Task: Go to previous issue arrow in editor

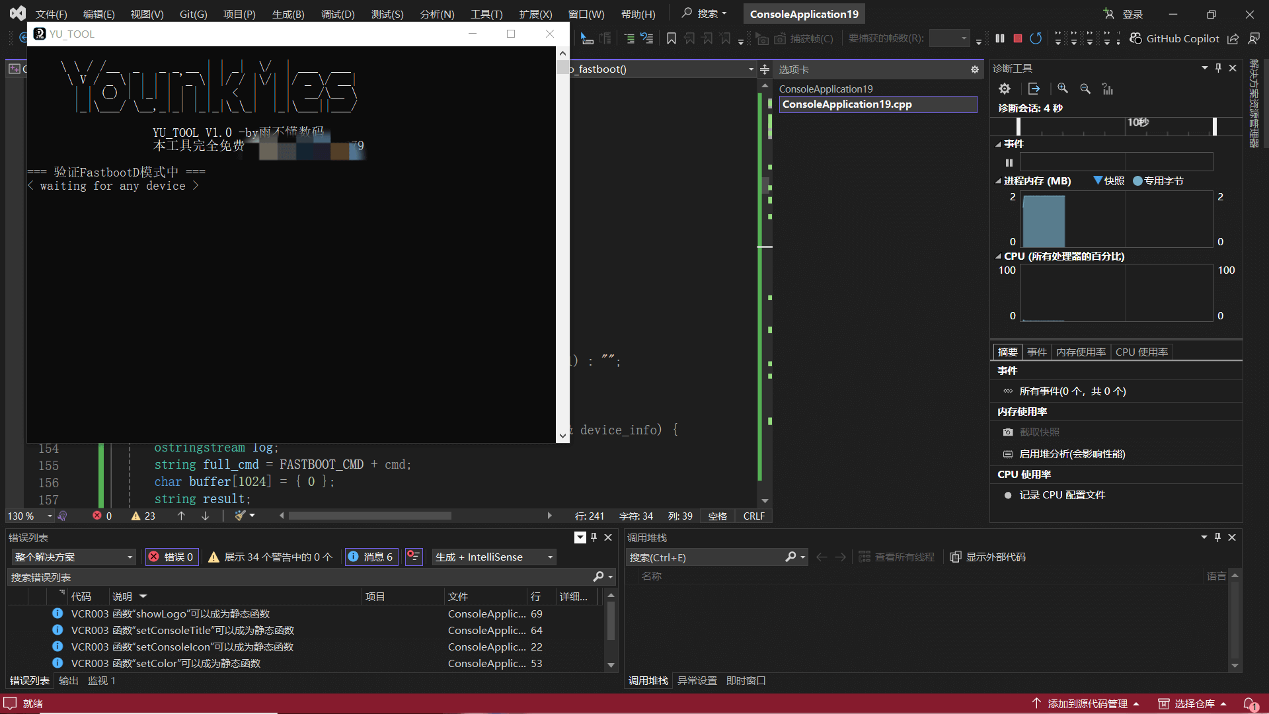Action: click(x=181, y=516)
